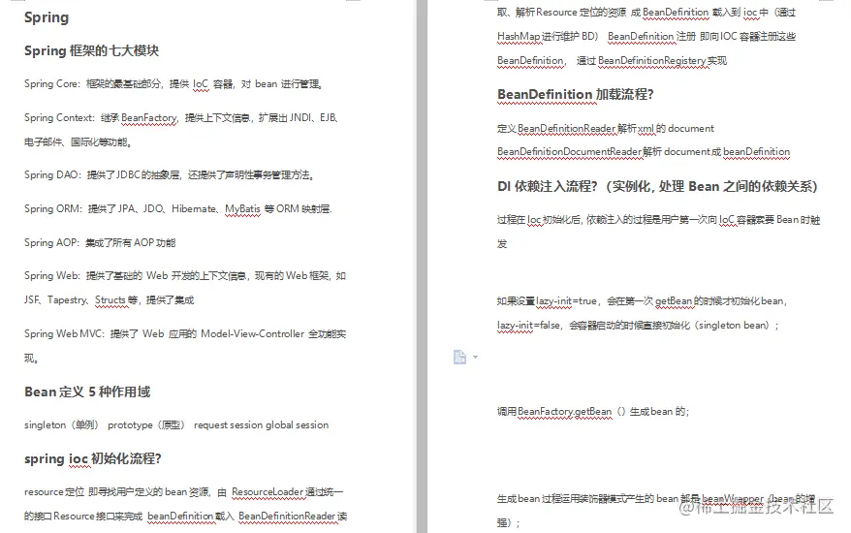Click the word "MyBatis" in ORM line
Image resolution: width=851 pixels, height=533 pixels.
pyautogui.click(x=242, y=209)
